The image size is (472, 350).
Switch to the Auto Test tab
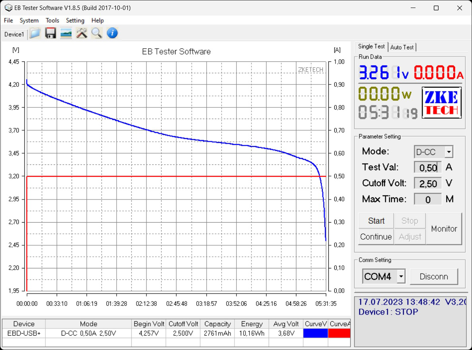coord(402,47)
